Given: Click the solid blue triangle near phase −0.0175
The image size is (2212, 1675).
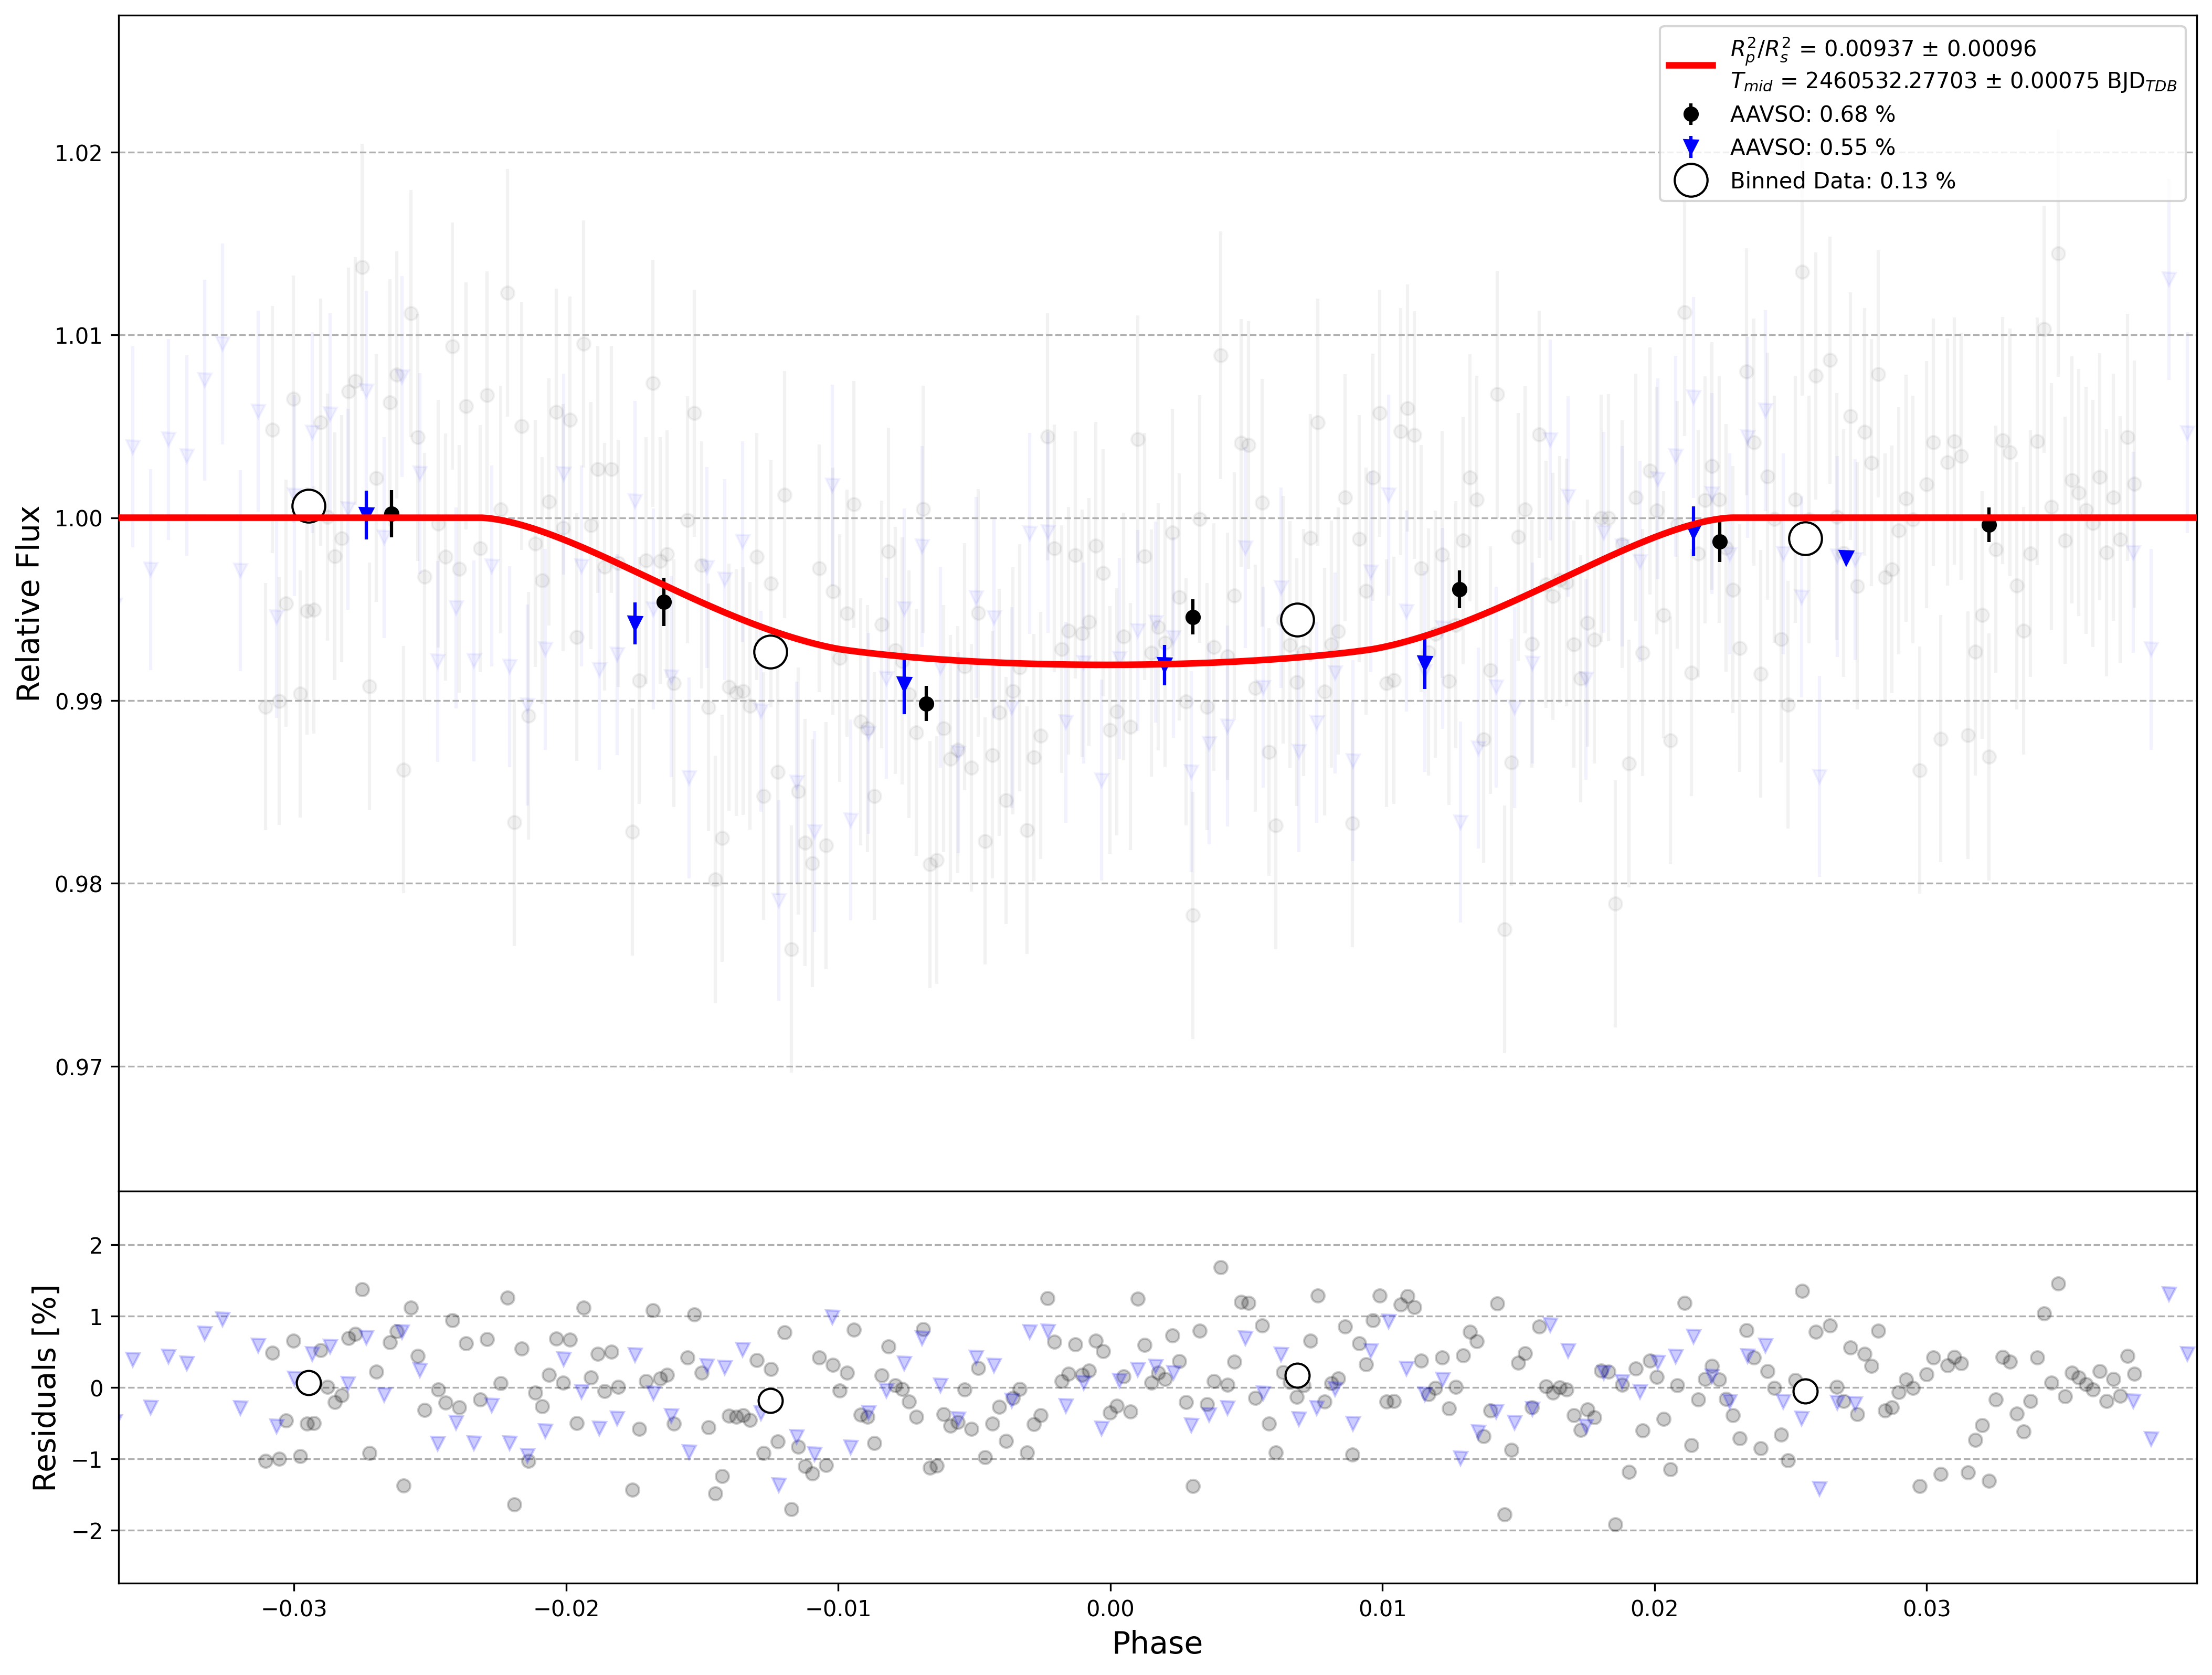Looking at the screenshot, I should pos(635,624).
